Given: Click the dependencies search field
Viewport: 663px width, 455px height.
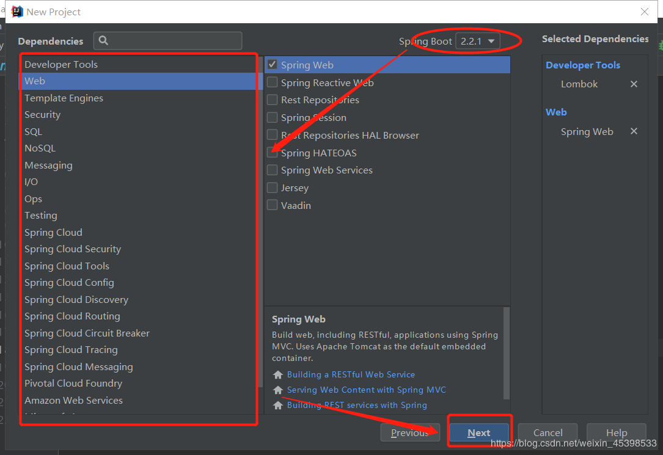Looking at the screenshot, I should [168, 40].
